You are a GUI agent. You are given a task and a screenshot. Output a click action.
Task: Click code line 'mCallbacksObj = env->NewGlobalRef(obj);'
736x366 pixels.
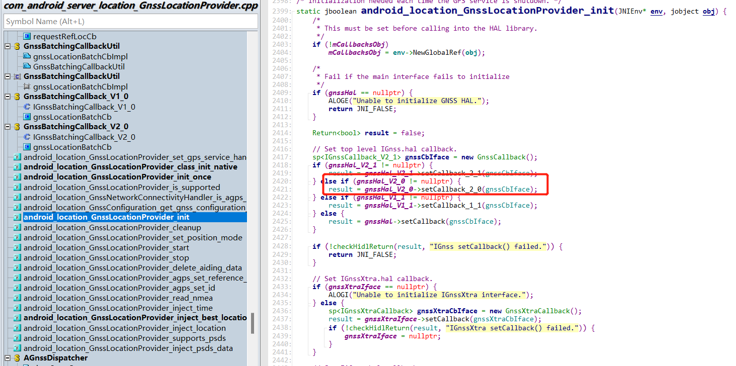pyautogui.click(x=406, y=52)
